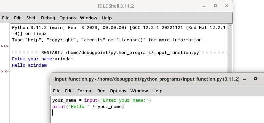The image size is (264, 123).
Task: Open the Shell menu
Action: tap(31, 18)
